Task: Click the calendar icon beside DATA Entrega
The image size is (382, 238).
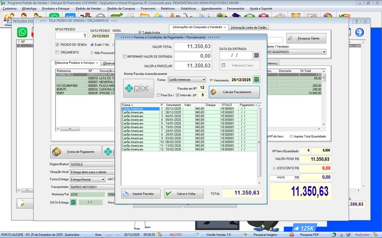Action: click(73, 202)
